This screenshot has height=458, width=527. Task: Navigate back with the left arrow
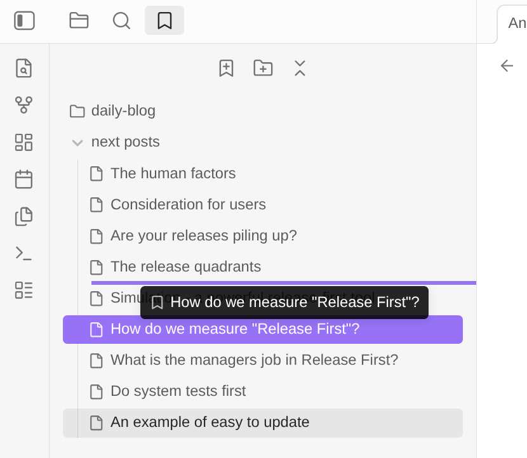pos(507,66)
